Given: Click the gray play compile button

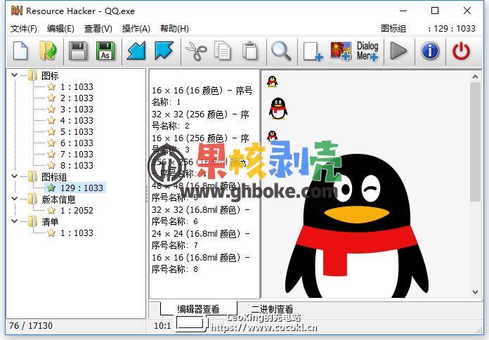Looking at the screenshot, I should pos(398,51).
